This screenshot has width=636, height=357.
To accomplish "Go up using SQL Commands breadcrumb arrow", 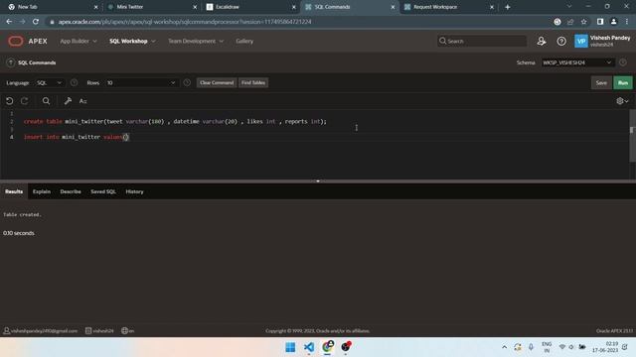I will [x=11, y=62].
